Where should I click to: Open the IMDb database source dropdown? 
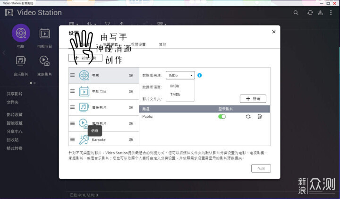[180, 75]
